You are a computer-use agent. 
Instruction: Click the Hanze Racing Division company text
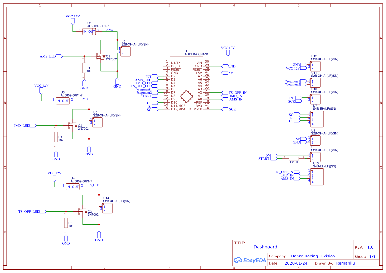[313, 256]
